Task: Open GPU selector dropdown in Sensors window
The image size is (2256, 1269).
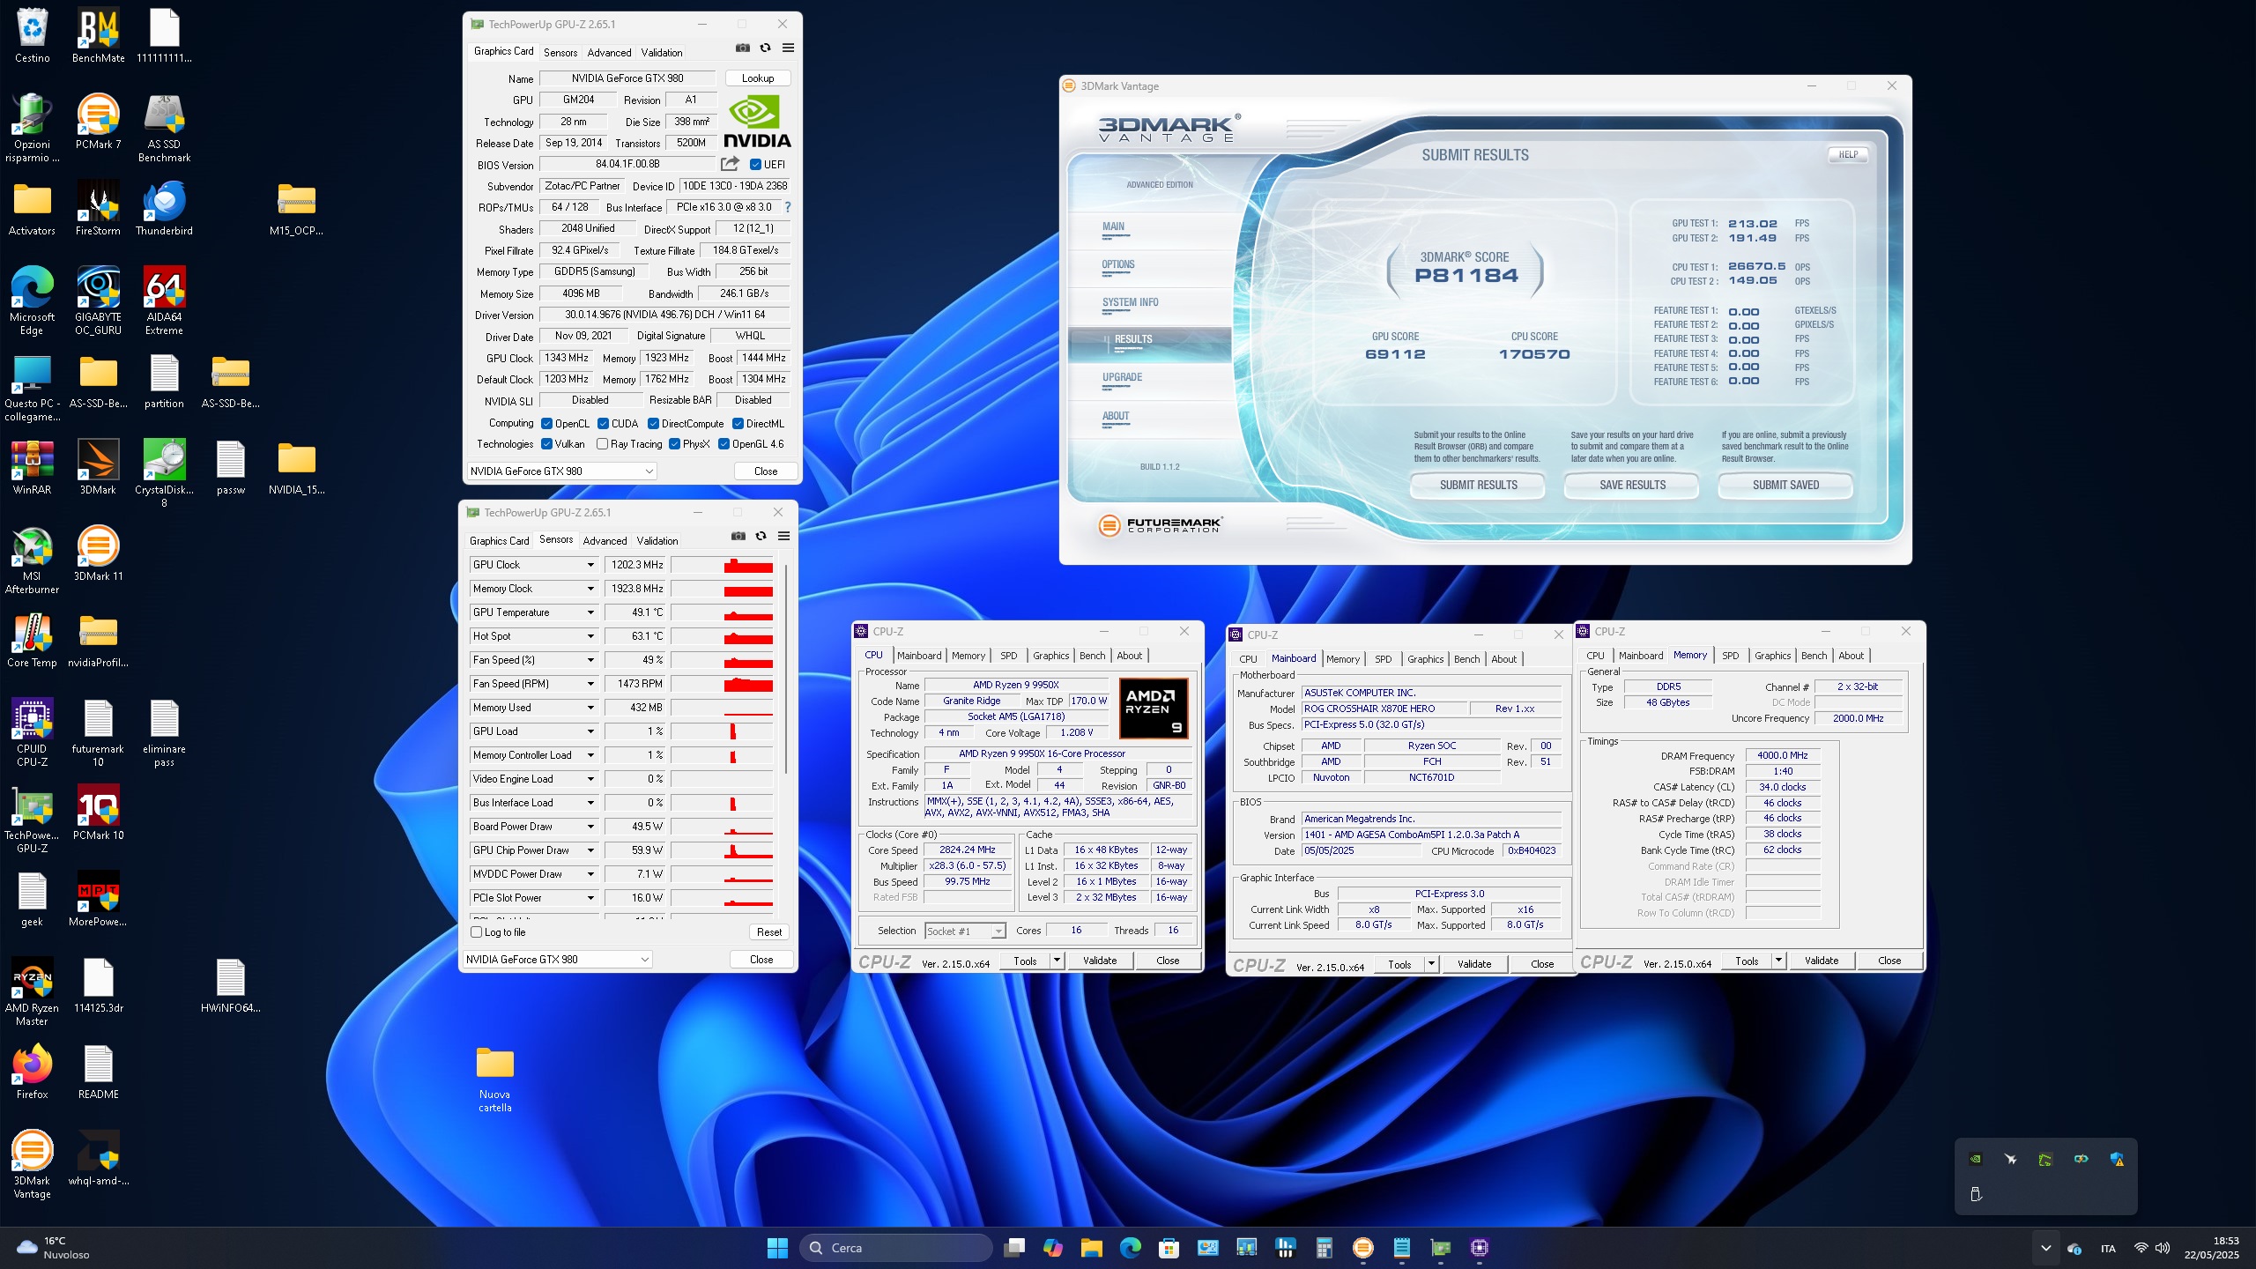Action: [557, 960]
